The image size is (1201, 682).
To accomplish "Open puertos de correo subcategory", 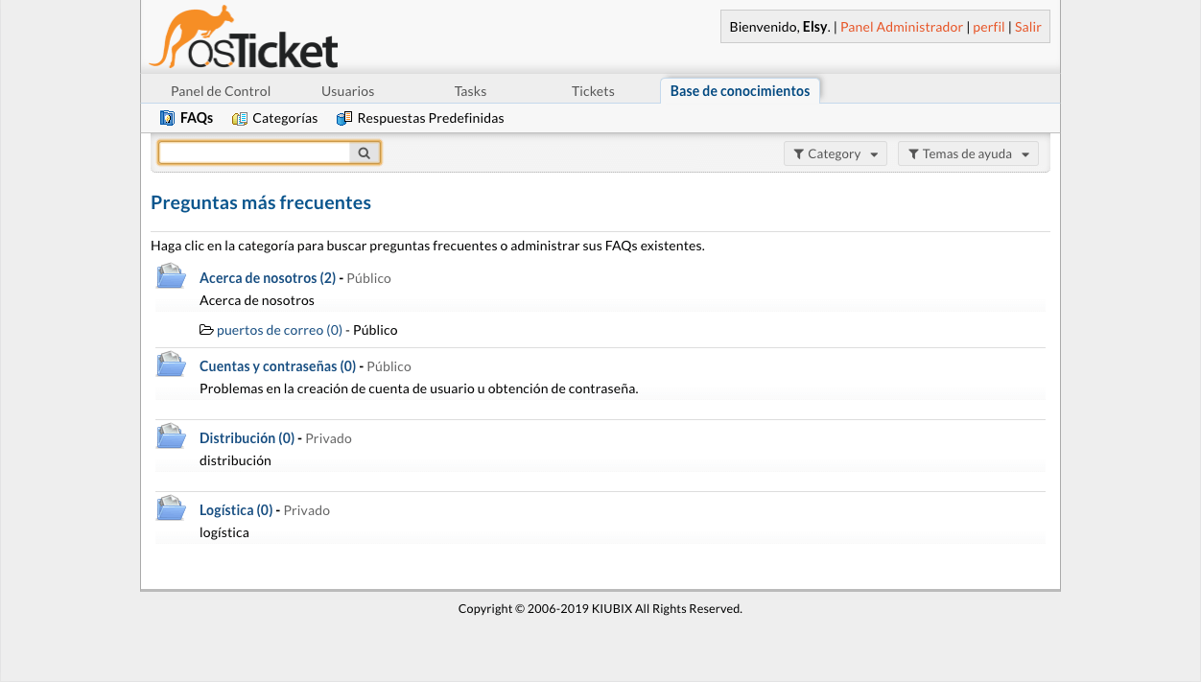I will pyautogui.click(x=279, y=330).
